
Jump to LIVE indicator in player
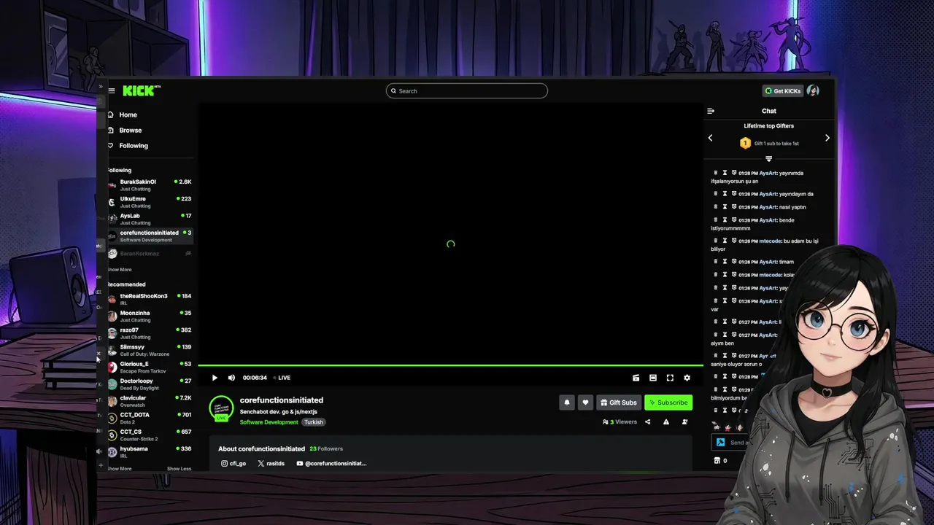[282, 378]
